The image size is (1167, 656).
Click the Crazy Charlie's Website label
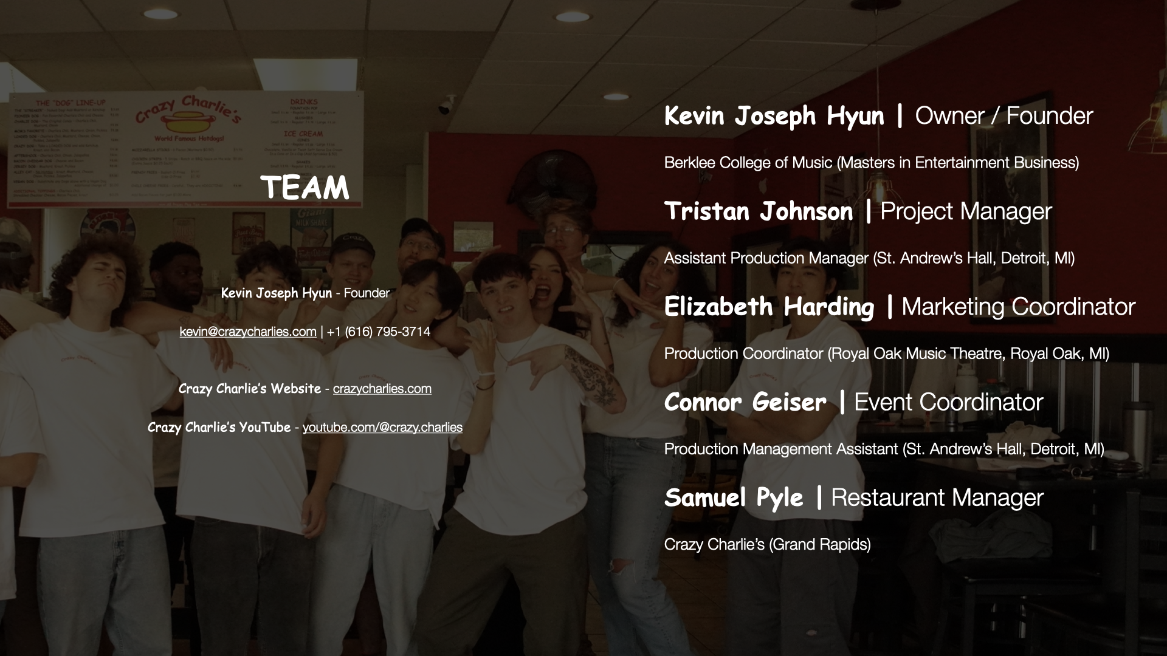249,389
